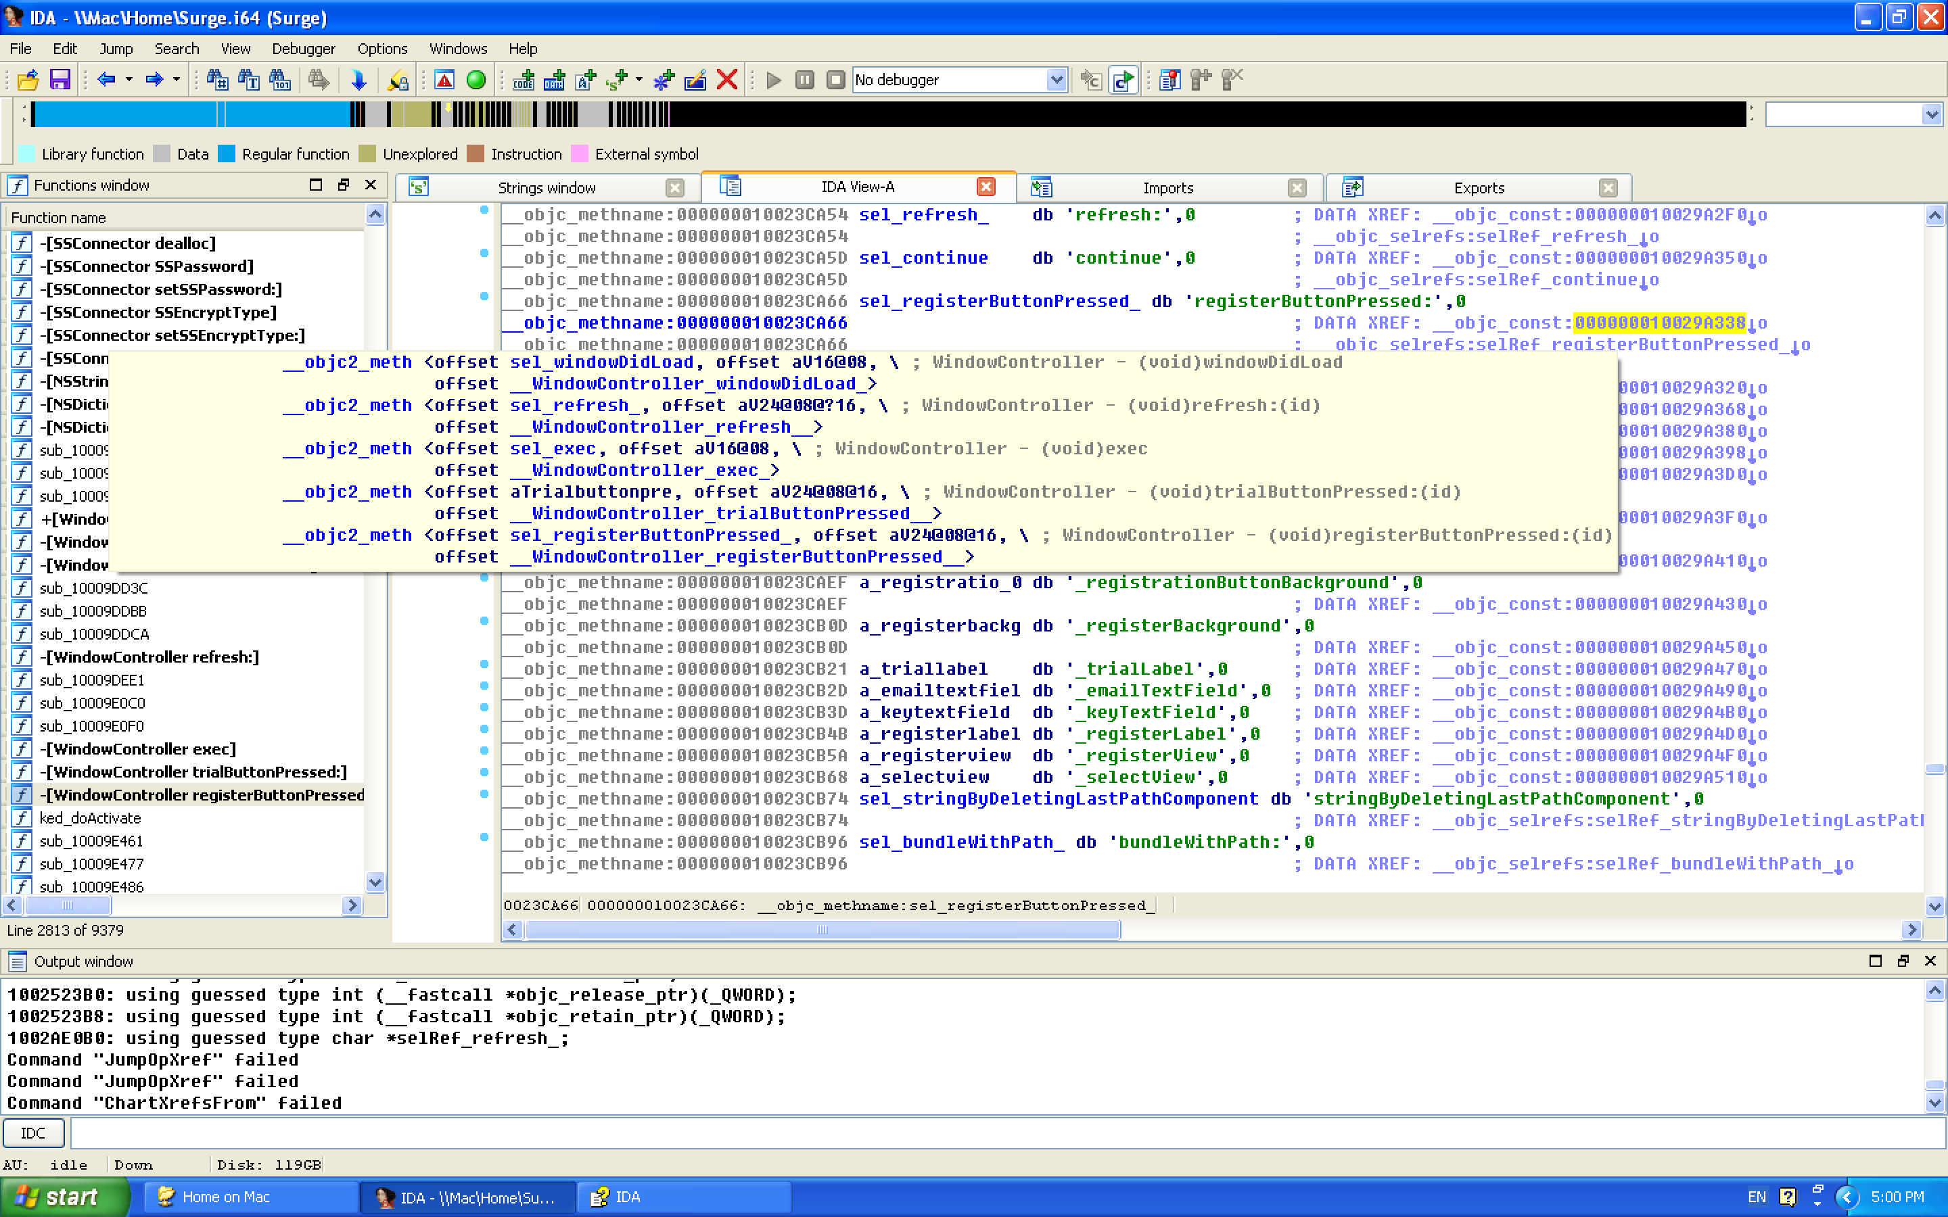Screen dimensions: 1948x1217
Task: Undefine the item with the red X icon
Action: [x=727, y=80]
